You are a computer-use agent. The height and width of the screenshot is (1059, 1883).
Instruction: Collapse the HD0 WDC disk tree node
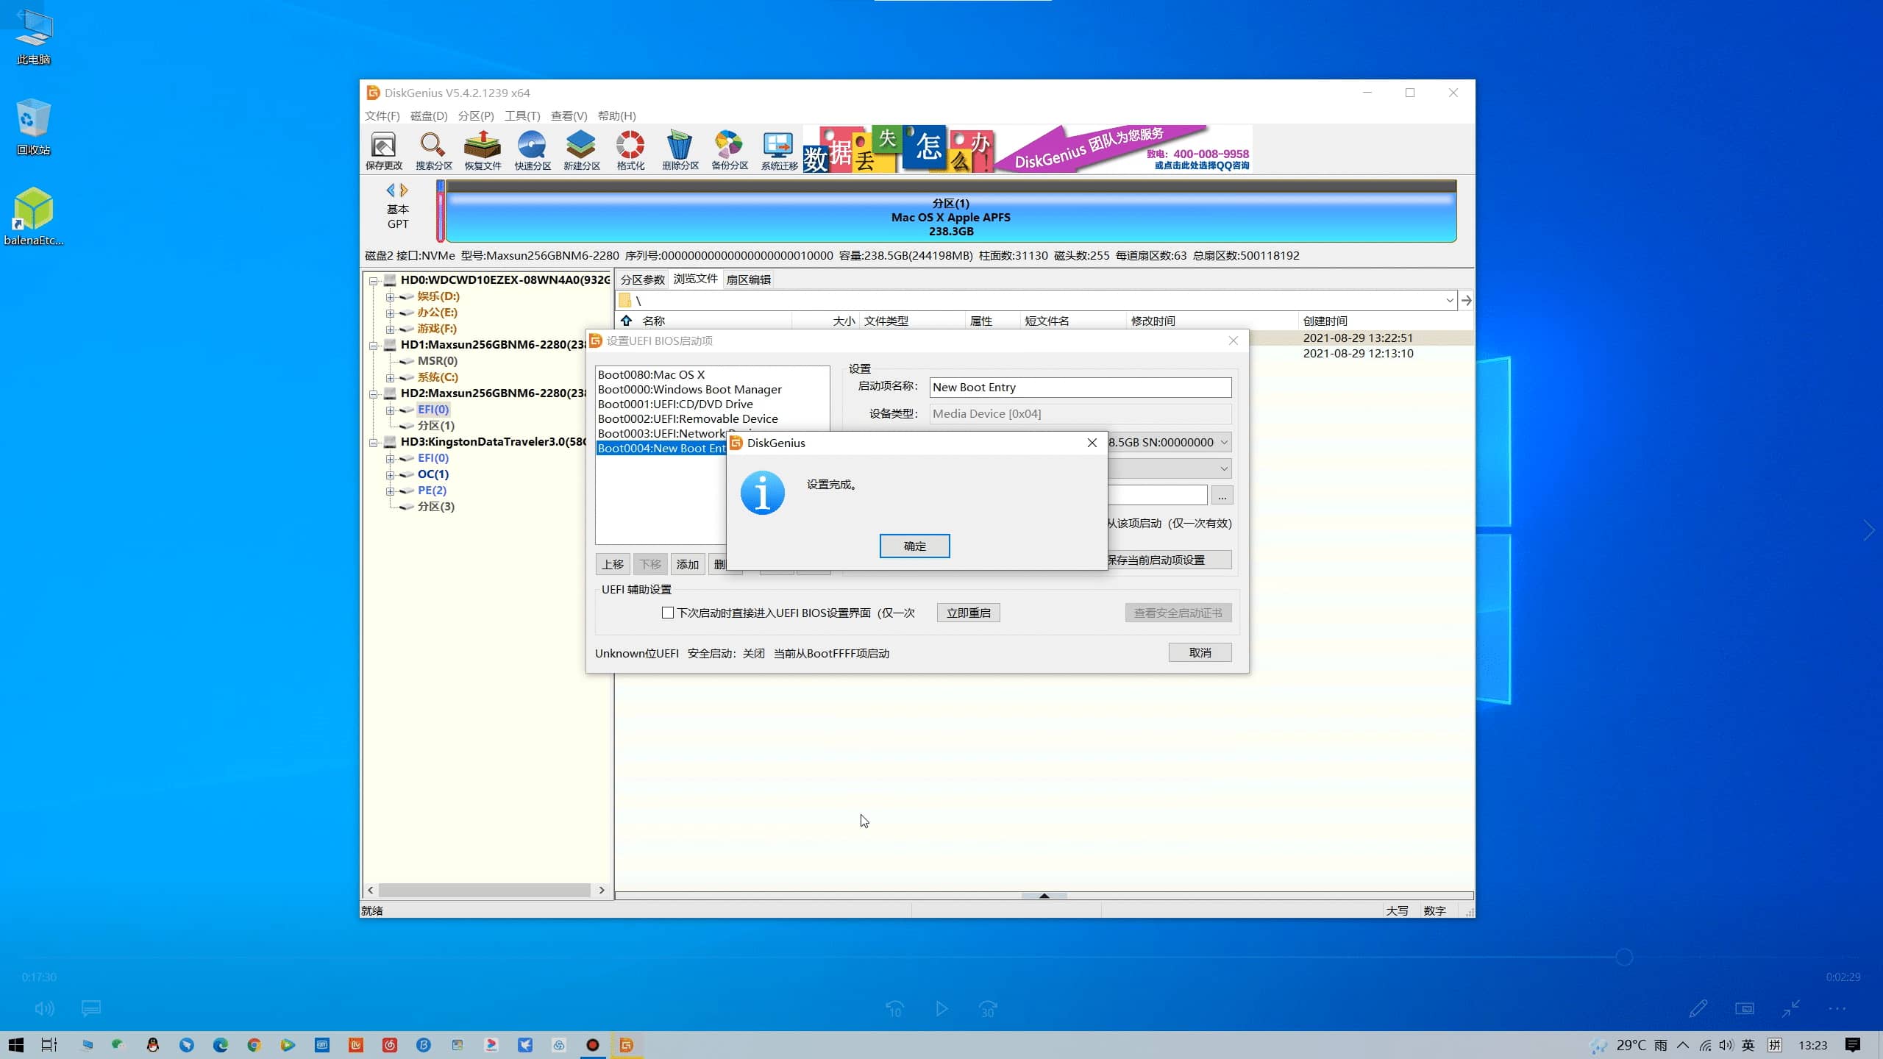point(374,280)
